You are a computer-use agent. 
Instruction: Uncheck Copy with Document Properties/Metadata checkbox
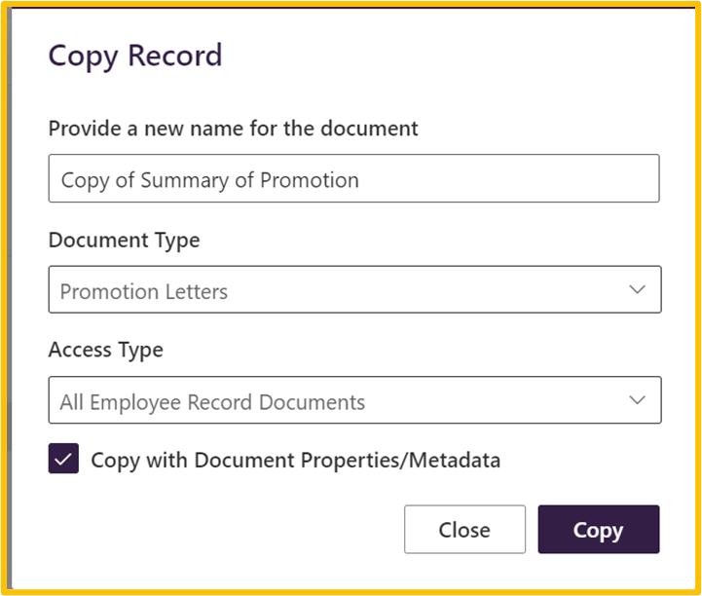click(63, 459)
